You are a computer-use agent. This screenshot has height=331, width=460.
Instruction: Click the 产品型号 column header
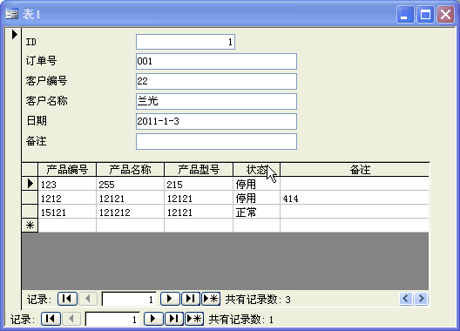[199, 170]
